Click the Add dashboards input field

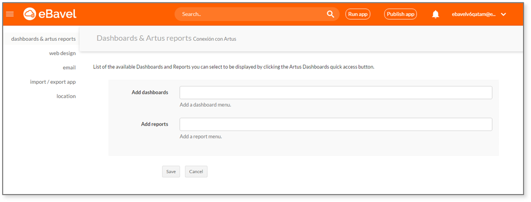coord(335,93)
